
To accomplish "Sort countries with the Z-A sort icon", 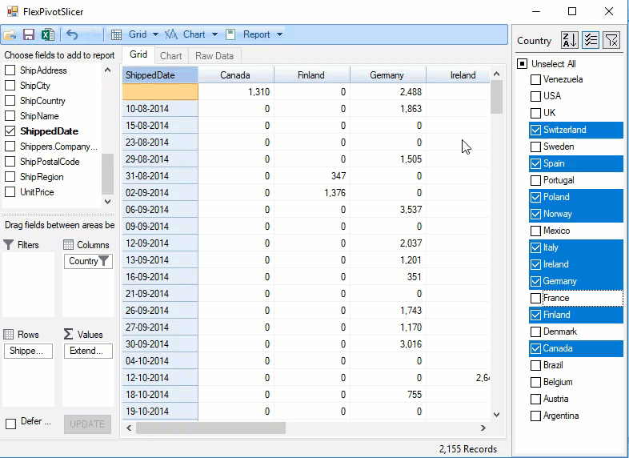I will coord(569,41).
